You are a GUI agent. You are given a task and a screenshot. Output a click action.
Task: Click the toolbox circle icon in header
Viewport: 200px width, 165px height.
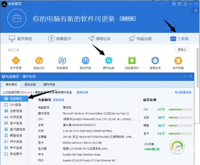17,18
